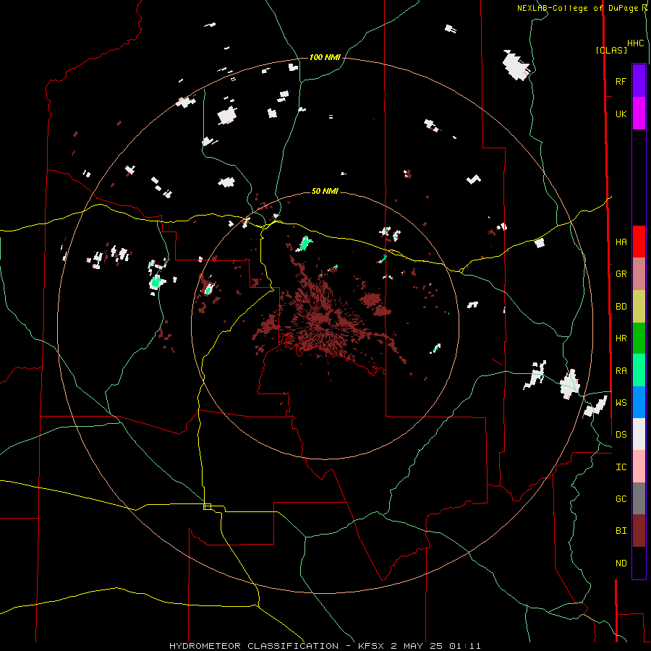Select the GC gray legend swatch
Viewport: 651px width, 651px height.
639,498
